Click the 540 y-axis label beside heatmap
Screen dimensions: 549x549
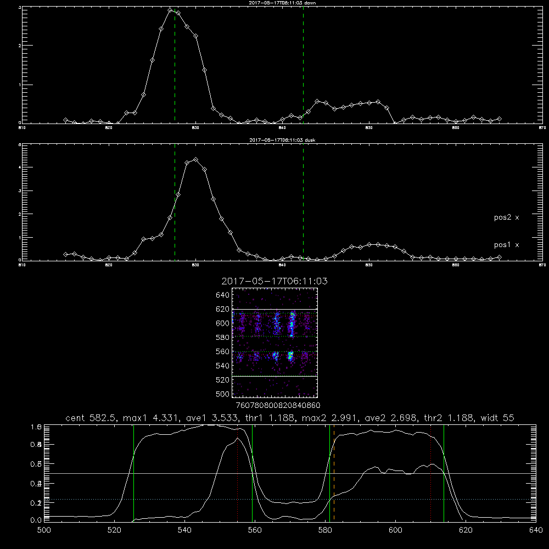coord(223,366)
